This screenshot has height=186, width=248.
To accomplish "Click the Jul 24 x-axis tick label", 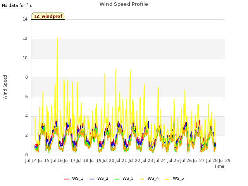I will pos(160,160).
